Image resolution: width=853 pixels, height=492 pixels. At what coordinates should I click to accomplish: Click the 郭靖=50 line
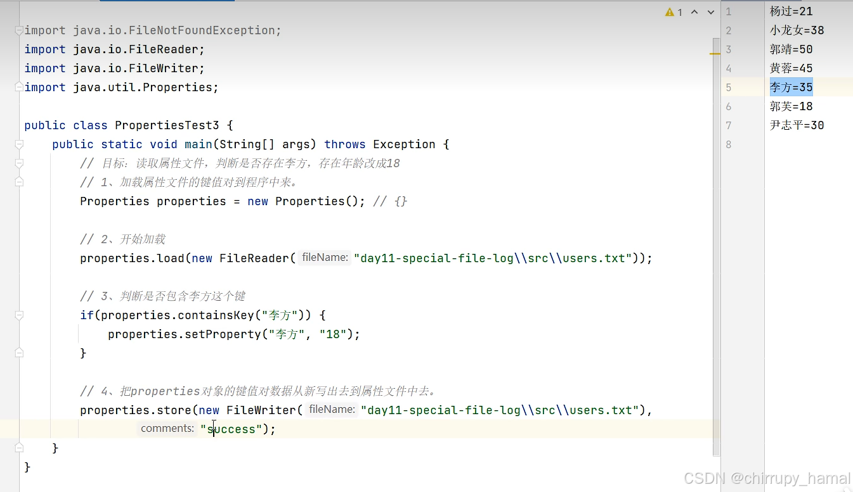pyautogui.click(x=791, y=49)
